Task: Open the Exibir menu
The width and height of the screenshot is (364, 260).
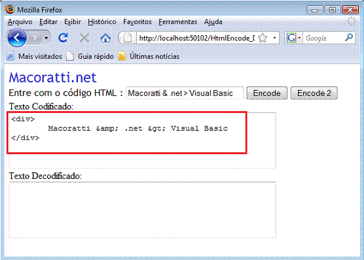Action: click(x=73, y=22)
